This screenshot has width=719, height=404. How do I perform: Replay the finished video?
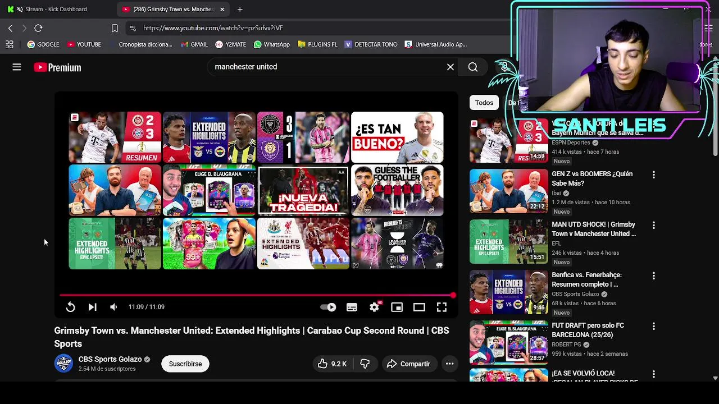coord(70,307)
